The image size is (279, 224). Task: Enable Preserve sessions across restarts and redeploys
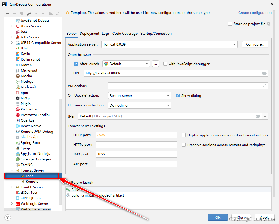(184, 145)
